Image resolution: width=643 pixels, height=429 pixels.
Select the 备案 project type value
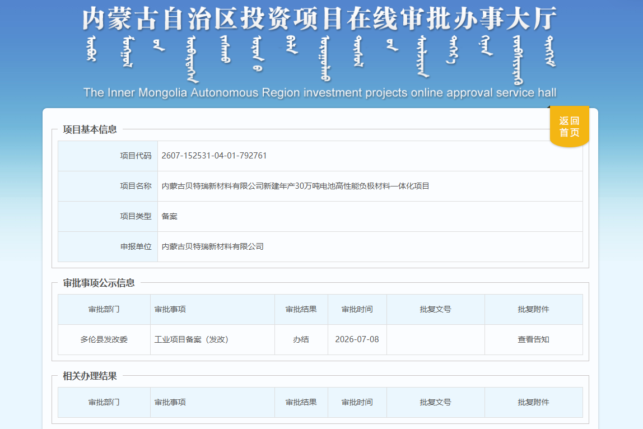click(169, 217)
